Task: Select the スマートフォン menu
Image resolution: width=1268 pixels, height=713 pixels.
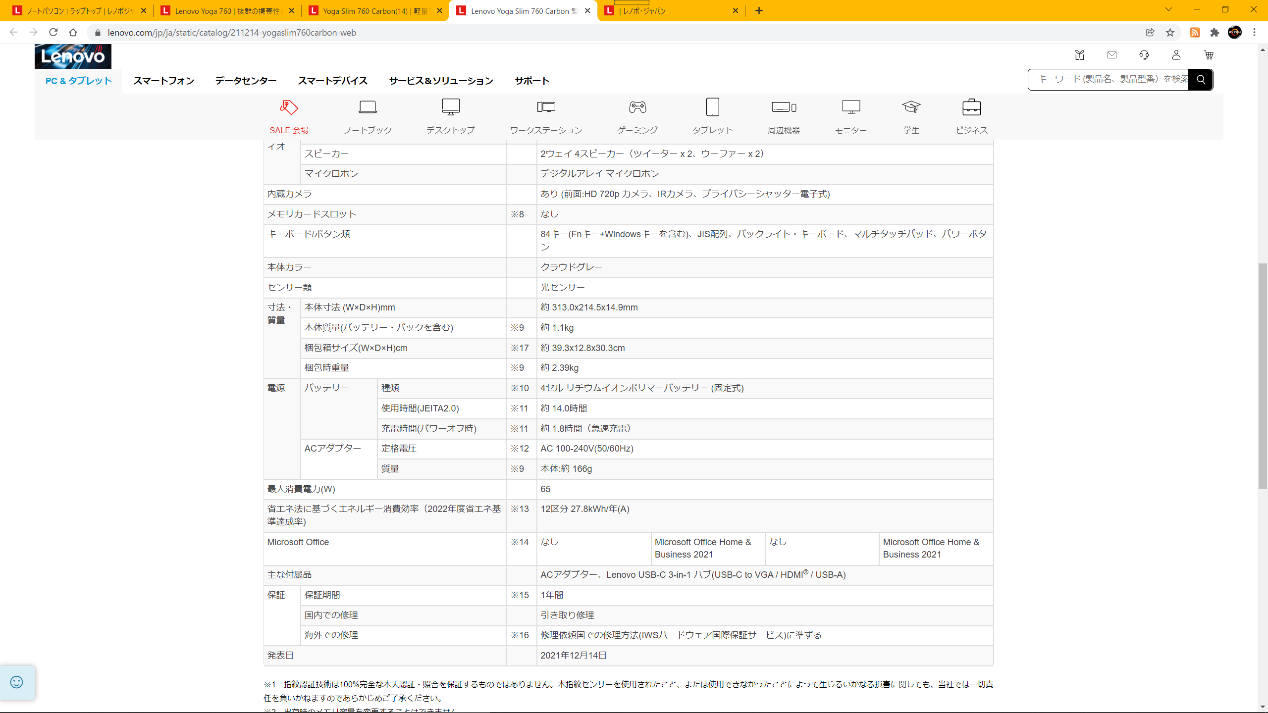Action: 163,81
